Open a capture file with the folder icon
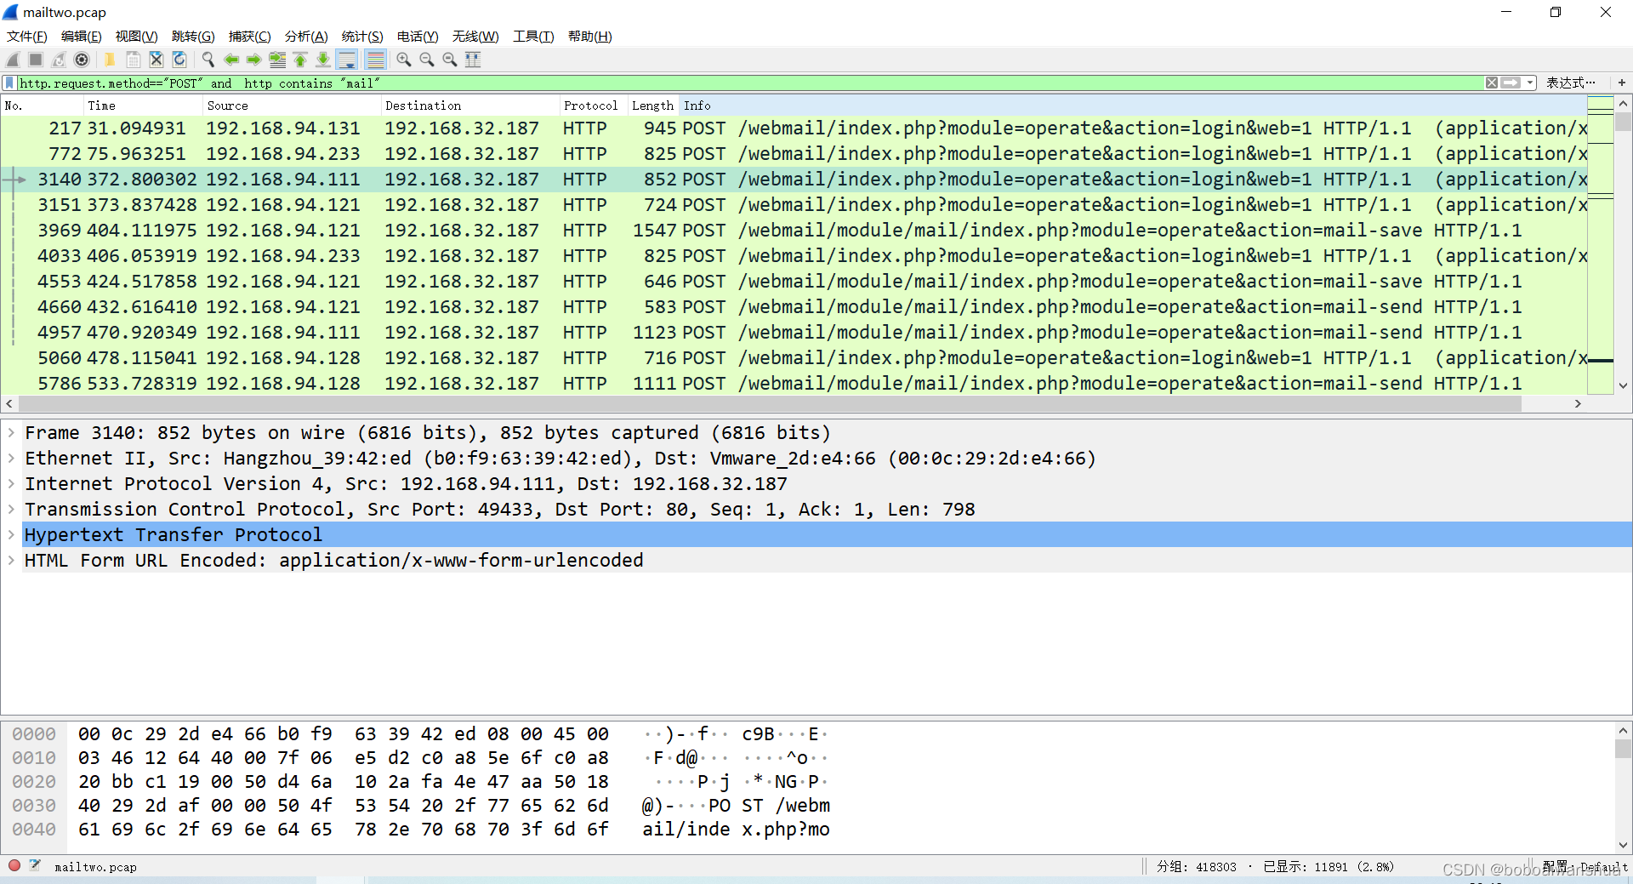The width and height of the screenshot is (1633, 884). coord(110,60)
